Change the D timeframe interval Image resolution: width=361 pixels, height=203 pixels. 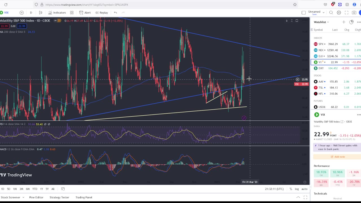31,12
